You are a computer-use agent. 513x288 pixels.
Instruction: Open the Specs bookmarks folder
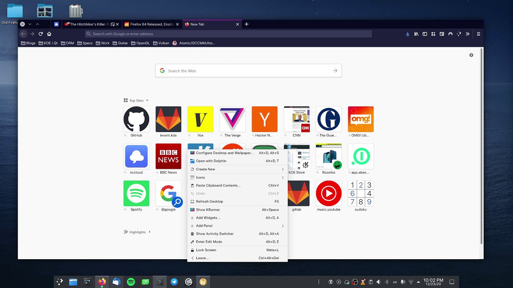(x=85, y=43)
